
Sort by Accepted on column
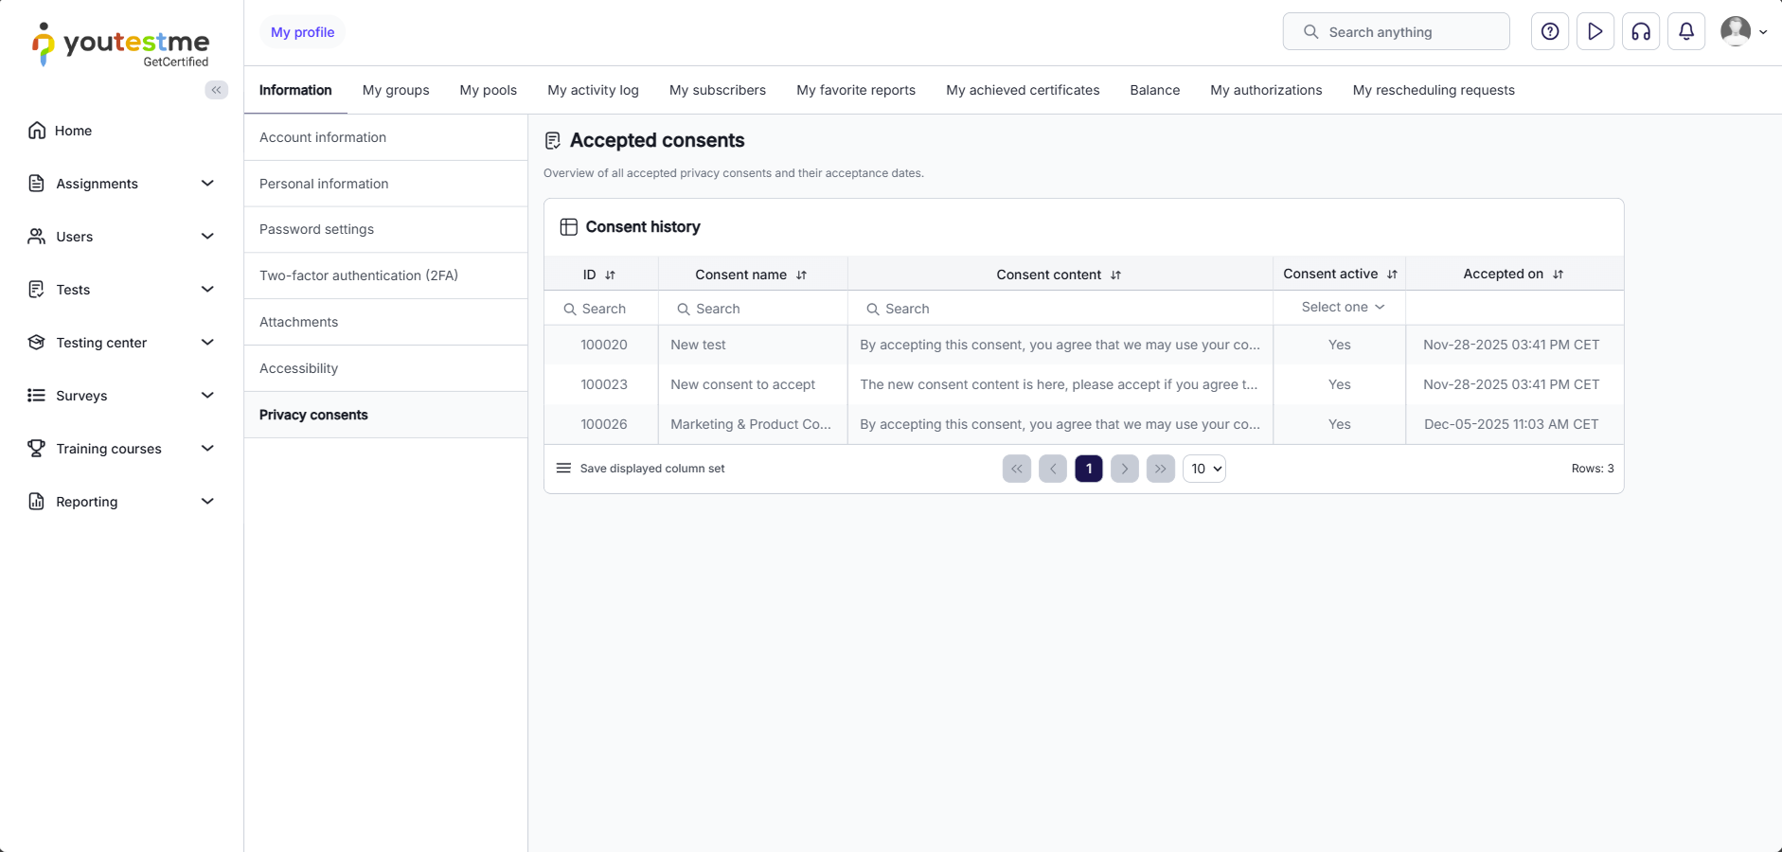point(1558,274)
